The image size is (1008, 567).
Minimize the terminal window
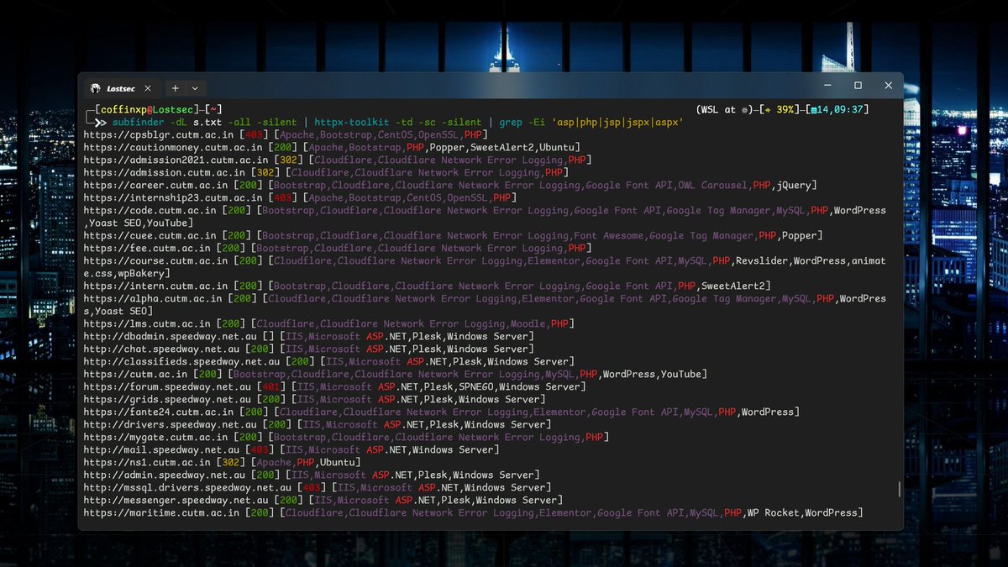click(x=827, y=86)
